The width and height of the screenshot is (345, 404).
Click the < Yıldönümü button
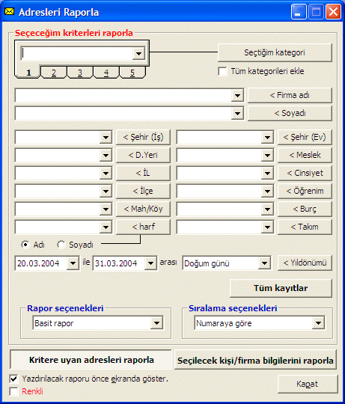click(305, 263)
